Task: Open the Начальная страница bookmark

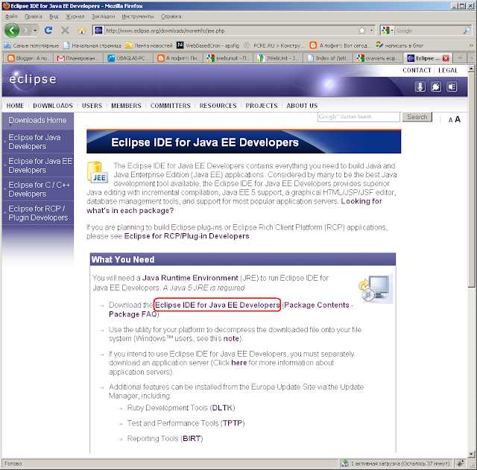Action: [92, 45]
